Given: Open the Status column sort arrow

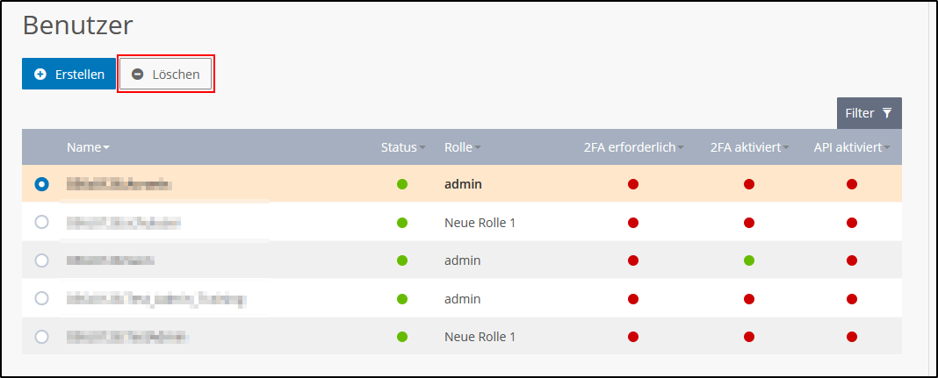Looking at the screenshot, I should point(422,148).
